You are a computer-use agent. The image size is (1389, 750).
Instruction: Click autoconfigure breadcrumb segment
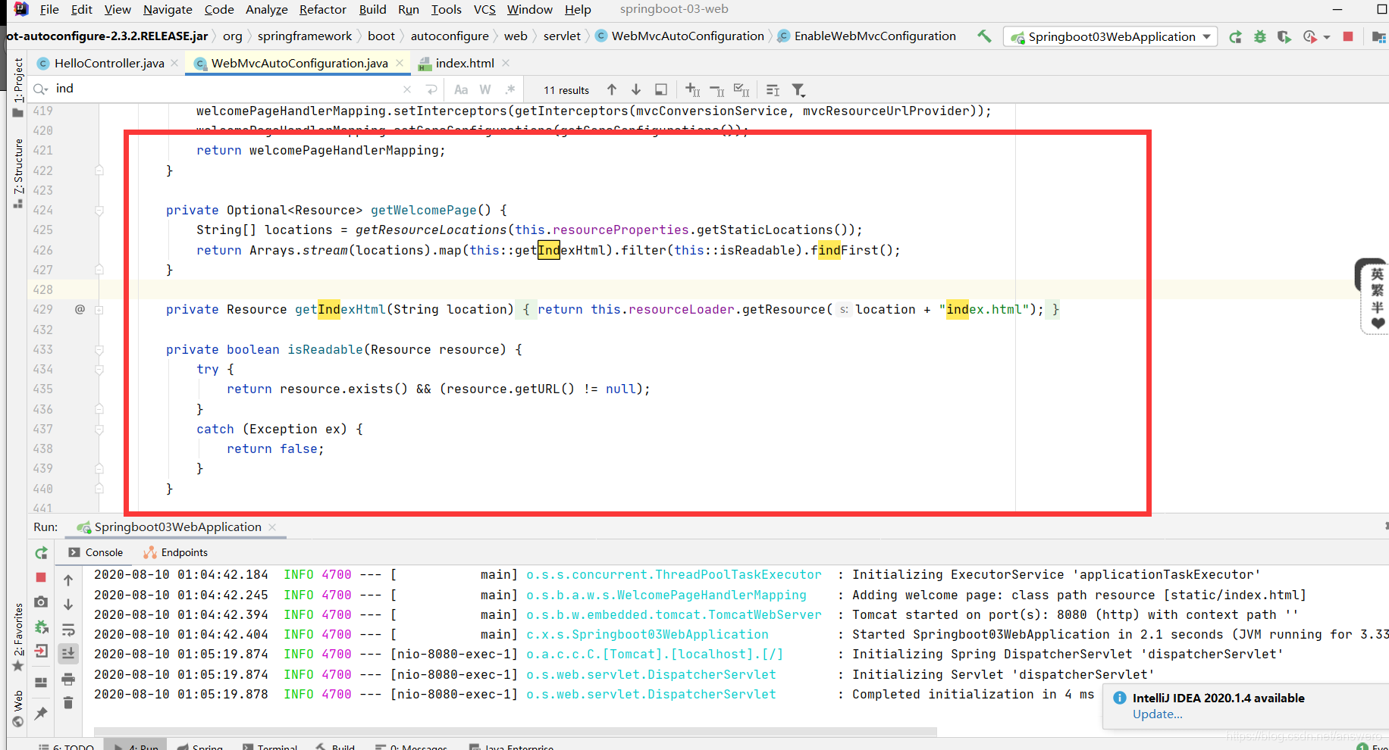(x=450, y=36)
